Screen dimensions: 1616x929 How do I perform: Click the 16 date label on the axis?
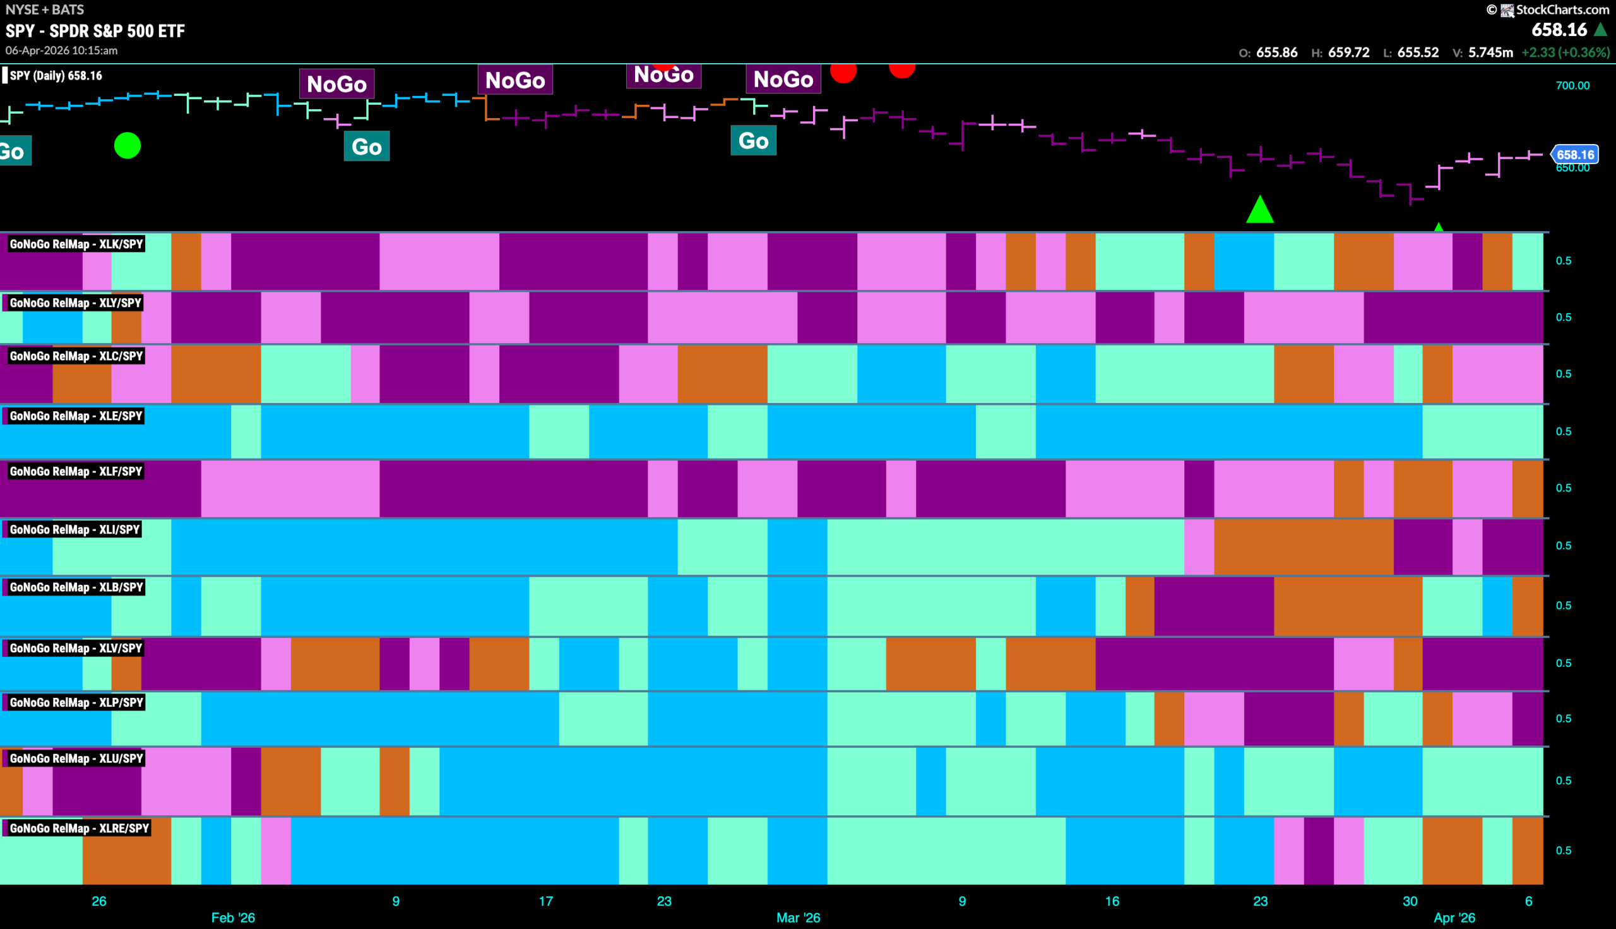1112,901
